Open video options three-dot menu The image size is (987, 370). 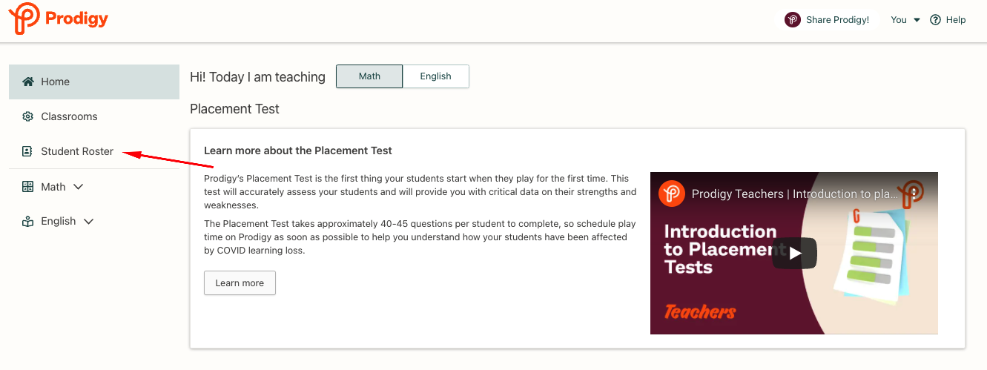914,194
